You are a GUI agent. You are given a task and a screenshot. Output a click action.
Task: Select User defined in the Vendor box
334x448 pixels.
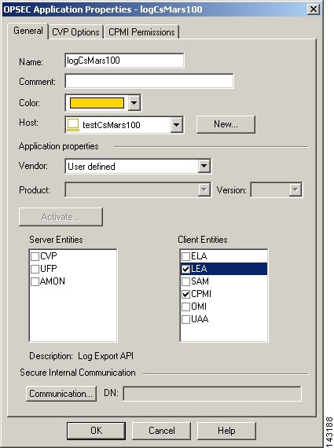(x=91, y=167)
